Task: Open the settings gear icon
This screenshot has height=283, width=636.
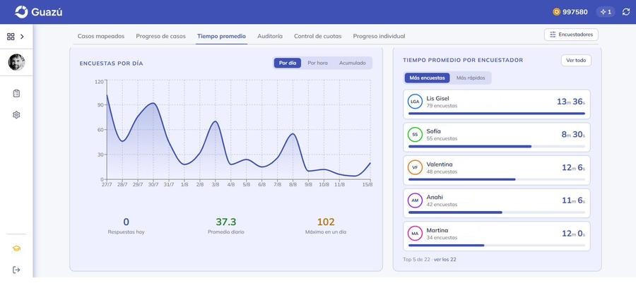Action: (x=16, y=115)
